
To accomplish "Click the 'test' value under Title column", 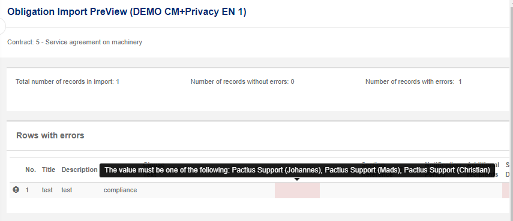I will pos(47,190).
